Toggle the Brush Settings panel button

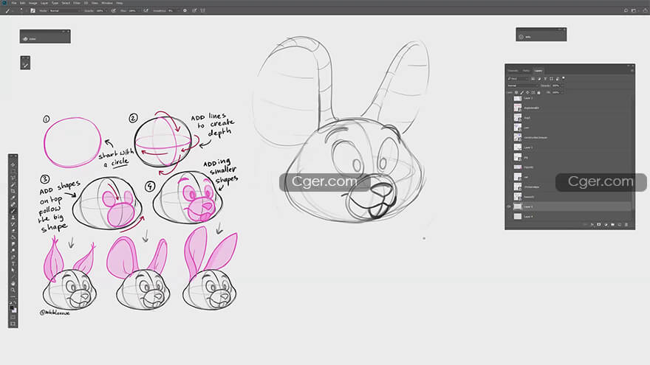tap(32, 11)
